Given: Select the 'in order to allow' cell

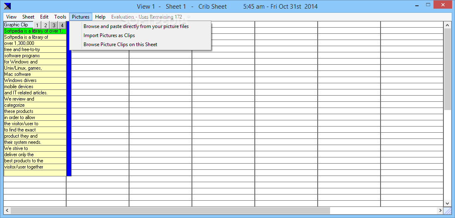Looking at the screenshot, I should pos(35,117).
